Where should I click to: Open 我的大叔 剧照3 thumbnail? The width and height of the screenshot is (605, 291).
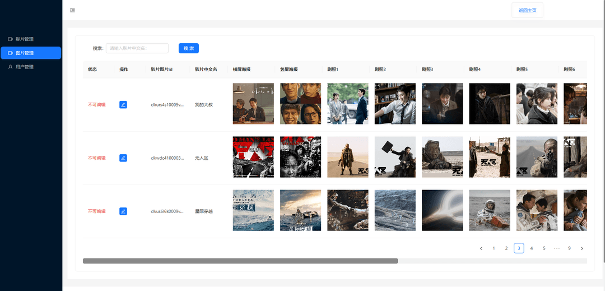pos(442,104)
